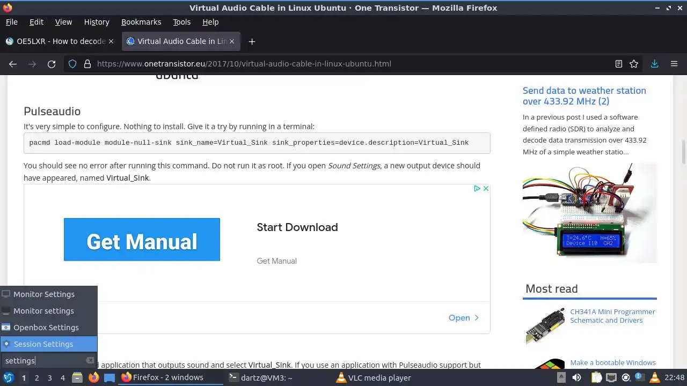Viewport: 687px width, 386px height.
Task: Bookmark this page with the star
Action: click(x=634, y=64)
